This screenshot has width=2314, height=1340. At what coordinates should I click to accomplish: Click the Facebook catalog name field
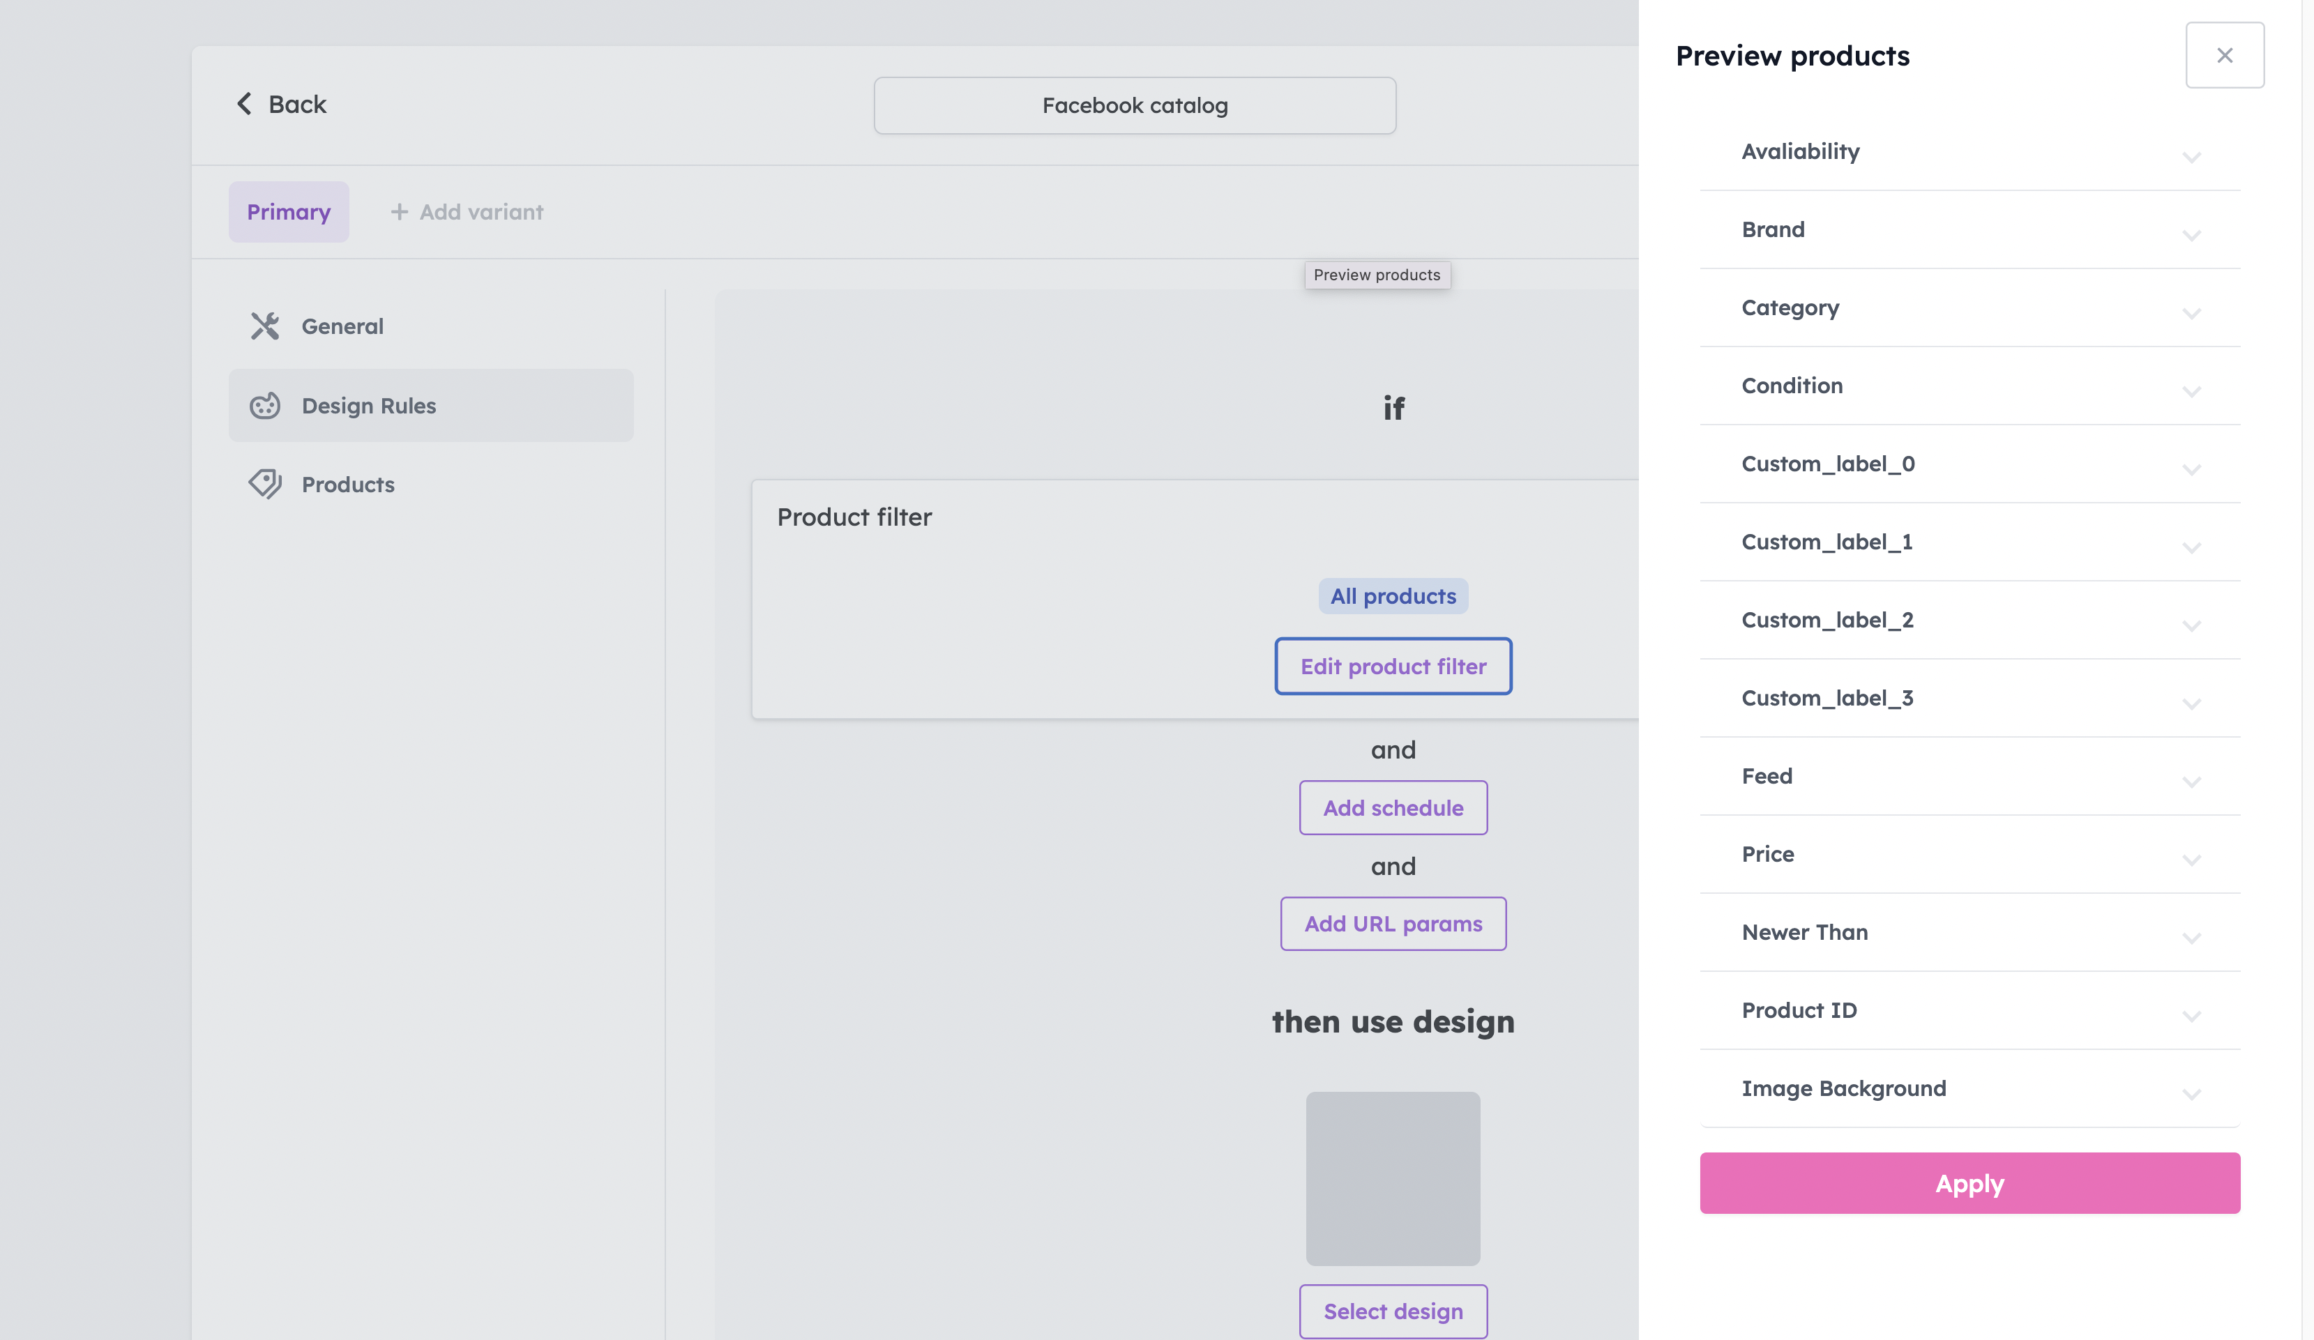(1134, 105)
